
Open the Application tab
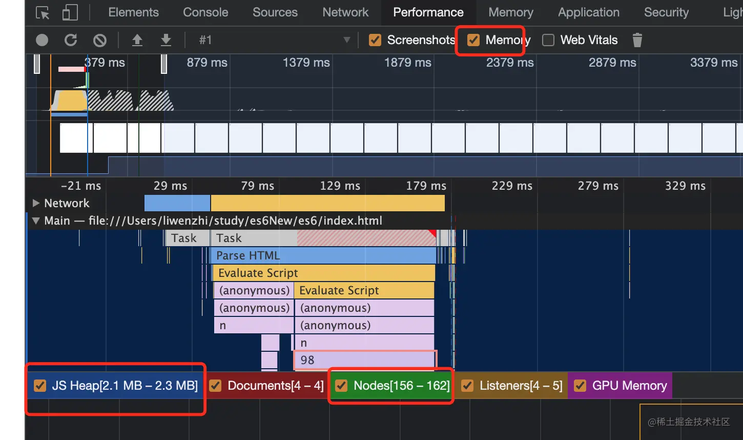click(589, 12)
